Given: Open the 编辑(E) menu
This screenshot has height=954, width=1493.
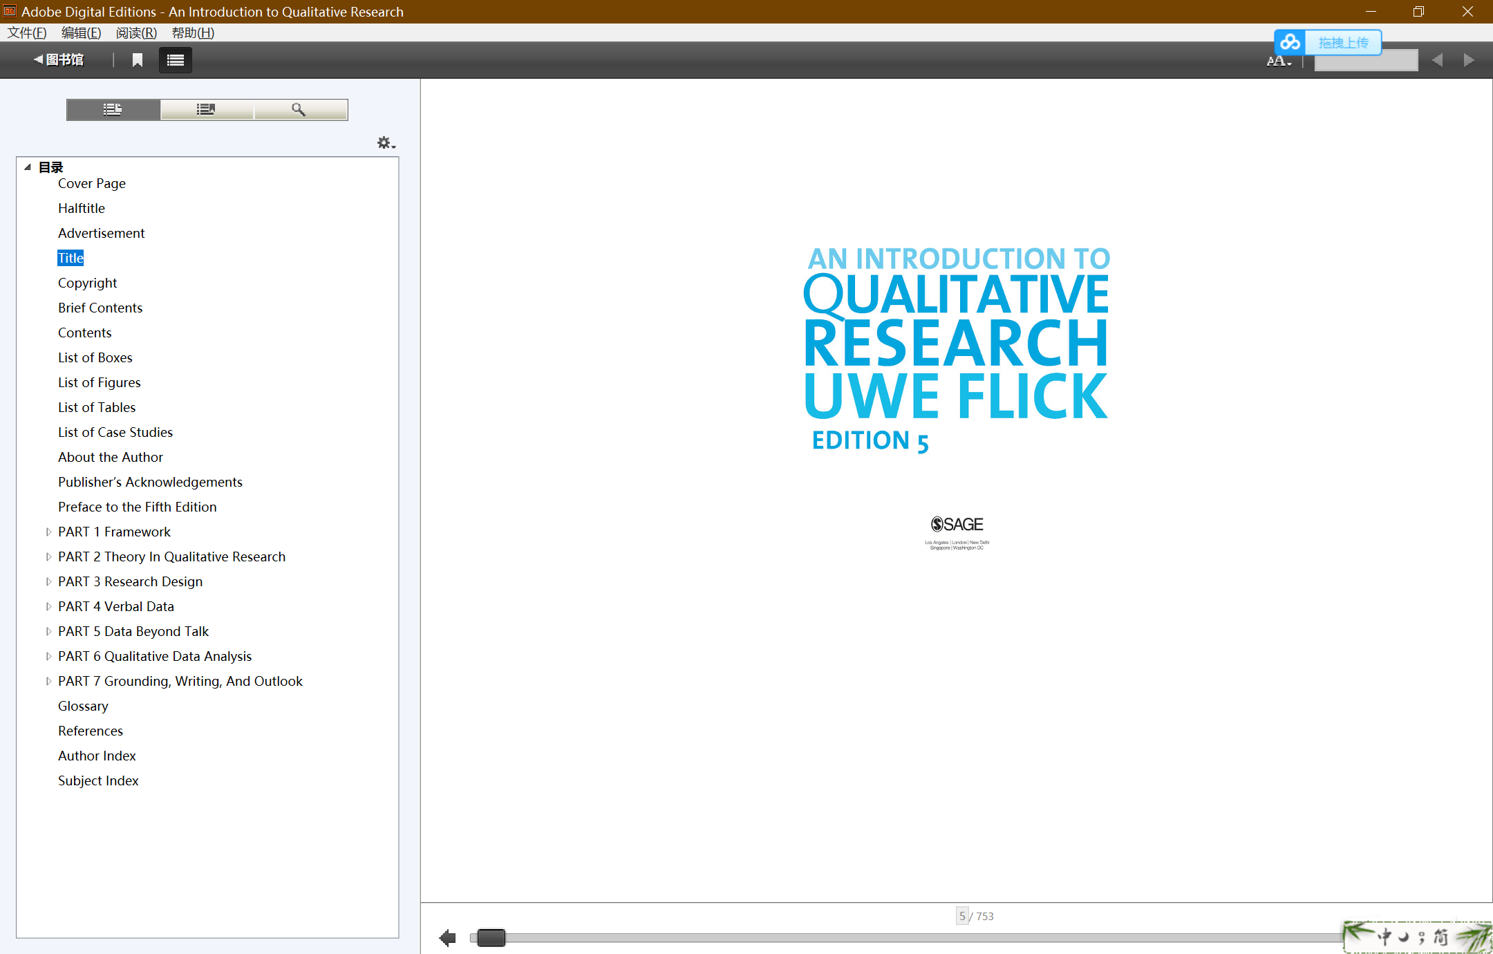Looking at the screenshot, I should click(81, 32).
